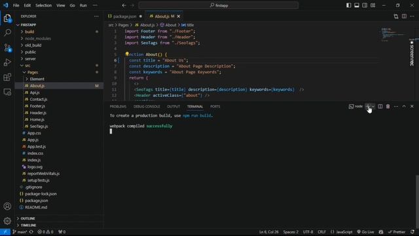Screen dimensions: 419x236
Task: Open the File menu
Action: [x=16, y=5]
